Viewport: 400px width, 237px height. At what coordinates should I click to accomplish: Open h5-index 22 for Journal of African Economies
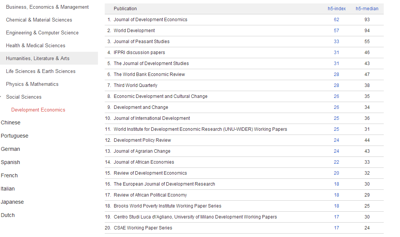point(336,162)
